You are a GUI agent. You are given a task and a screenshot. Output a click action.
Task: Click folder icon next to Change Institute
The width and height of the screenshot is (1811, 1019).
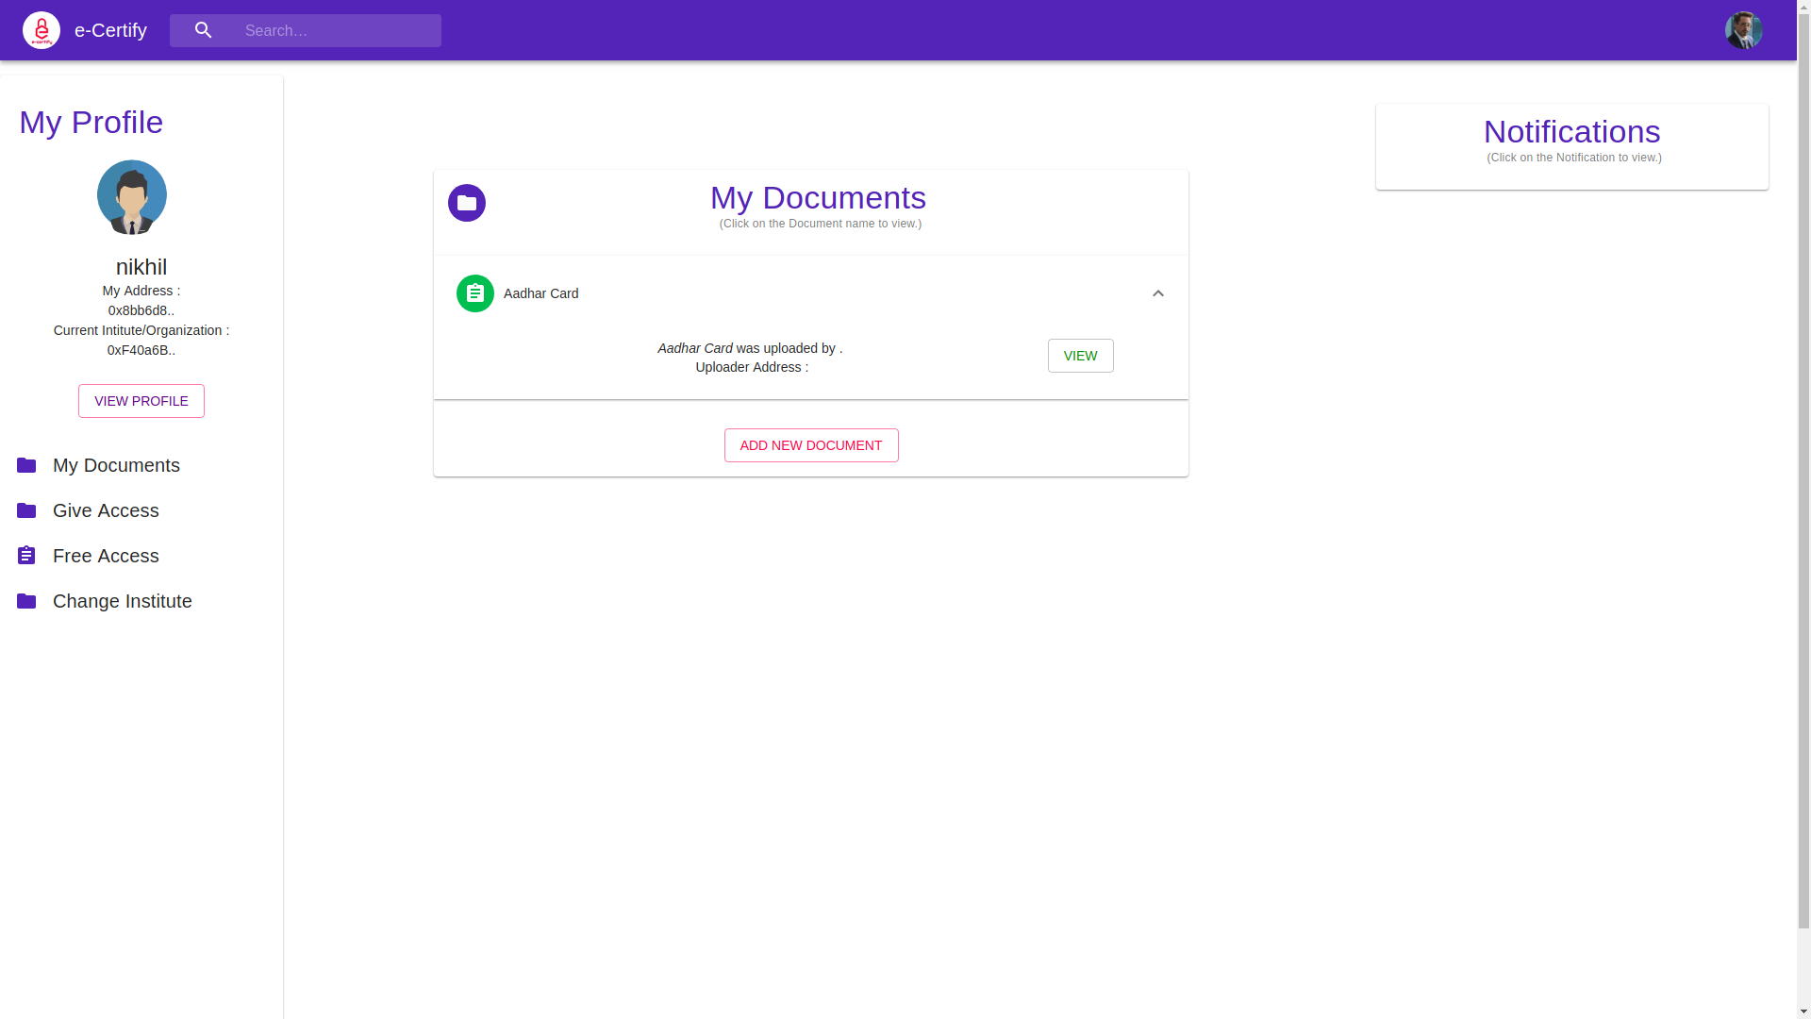pyautogui.click(x=26, y=601)
